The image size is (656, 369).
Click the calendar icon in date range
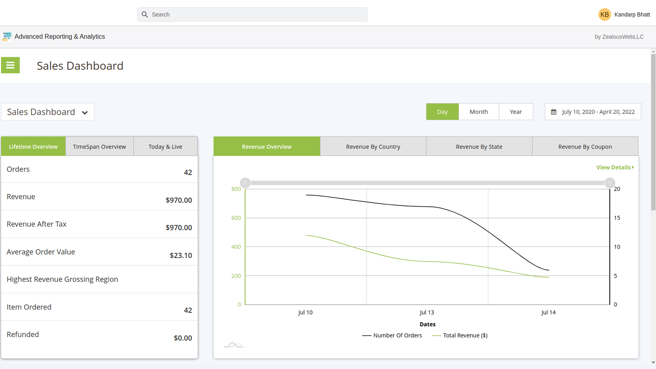[x=553, y=112]
